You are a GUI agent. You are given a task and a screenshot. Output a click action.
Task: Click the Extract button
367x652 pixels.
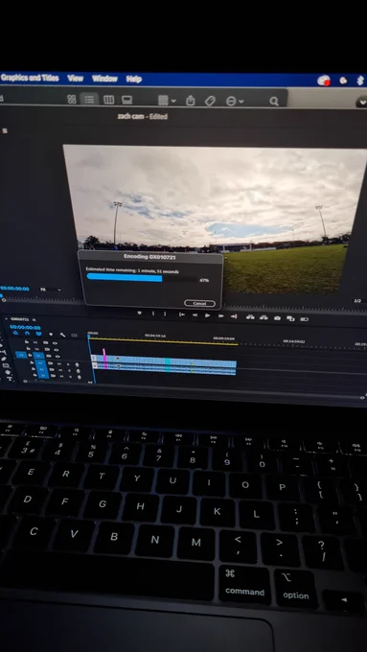click(x=264, y=317)
